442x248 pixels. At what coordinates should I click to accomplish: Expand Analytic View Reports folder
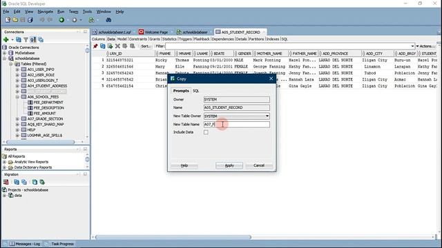point(5,162)
